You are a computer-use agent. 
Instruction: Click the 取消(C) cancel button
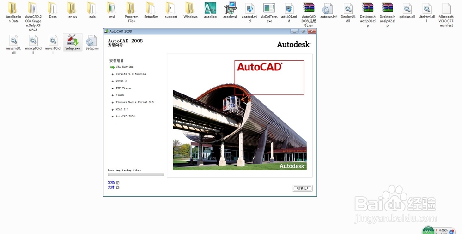303,188
